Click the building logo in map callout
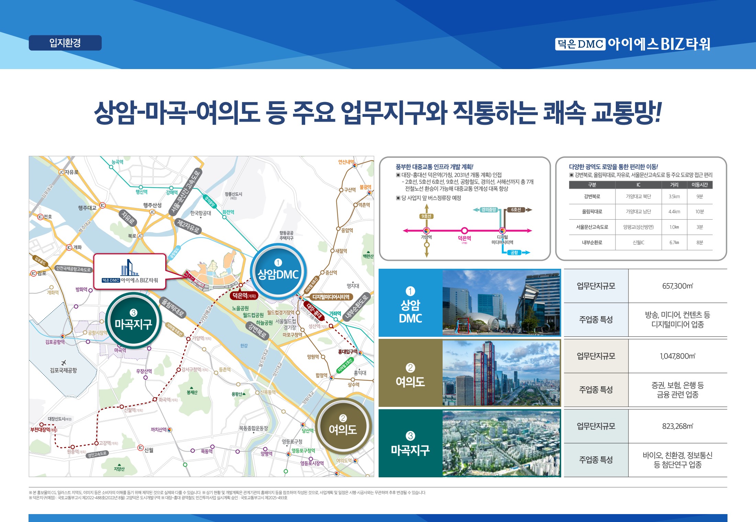 click(130, 271)
